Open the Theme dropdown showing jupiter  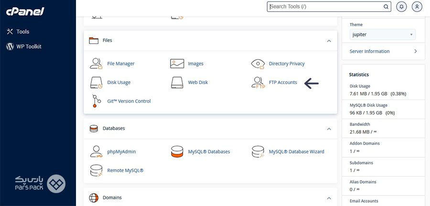pos(383,34)
